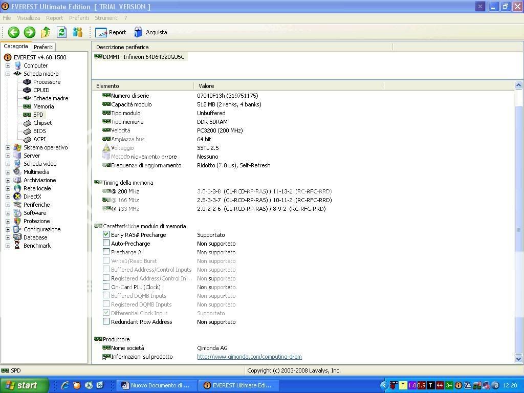Viewport: 524px width, 393px height.
Task: Click the Acquista toolbar button
Action: pos(150,32)
